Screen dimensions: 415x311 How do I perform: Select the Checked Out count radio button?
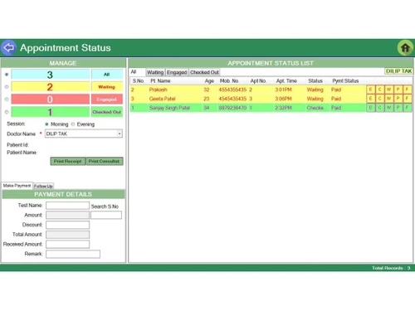[x=7, y=112]
